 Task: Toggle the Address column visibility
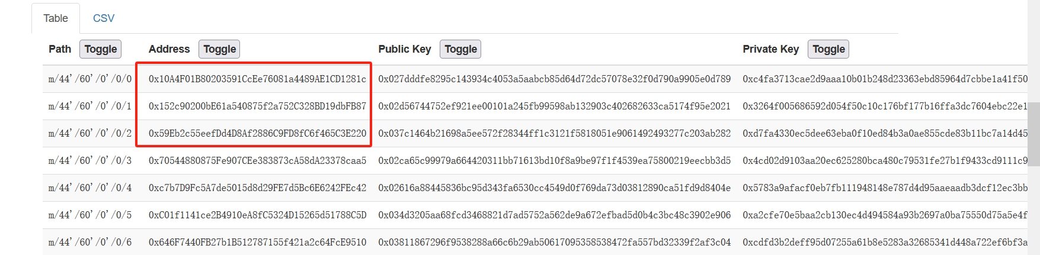[x=219, y=49]
